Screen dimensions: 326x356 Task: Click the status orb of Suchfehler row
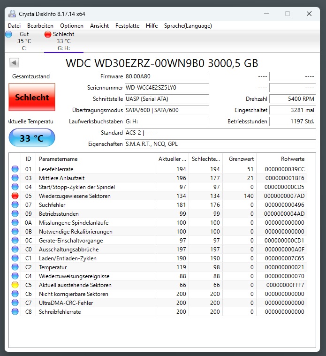pos(15,205)
